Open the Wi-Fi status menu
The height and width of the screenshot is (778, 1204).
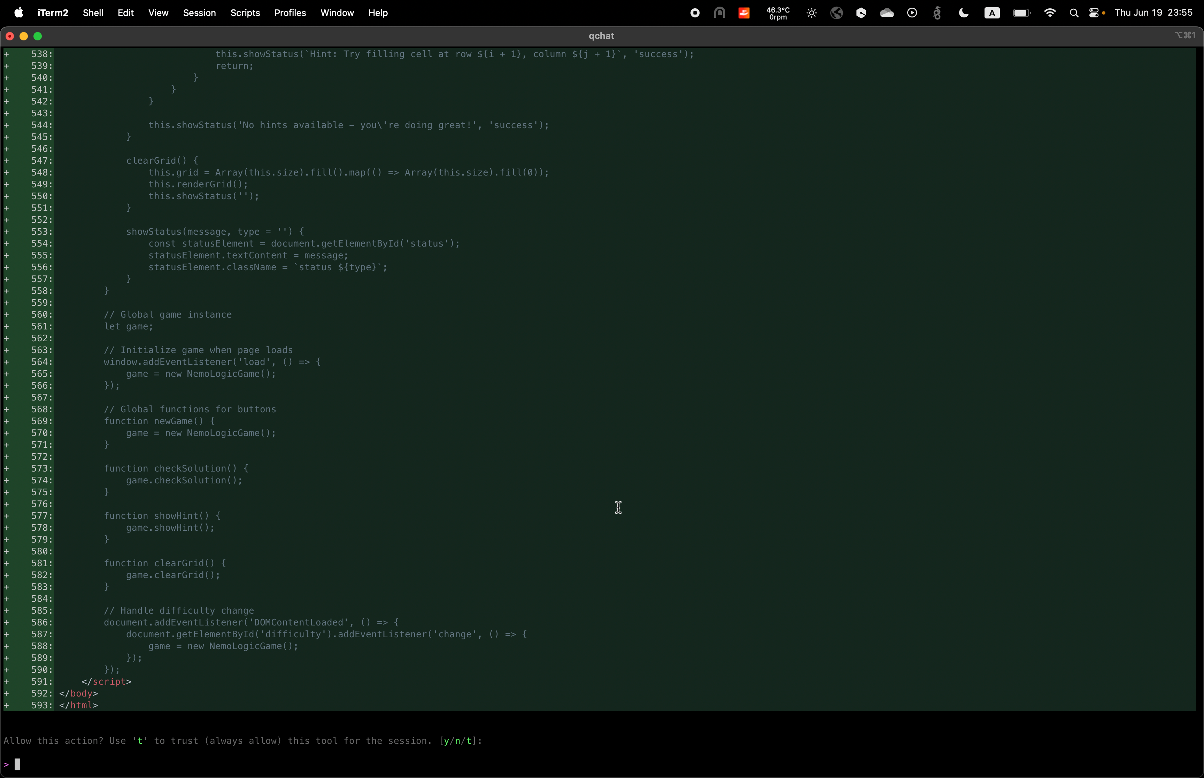pyautogui.click(x=1049, y=13)
